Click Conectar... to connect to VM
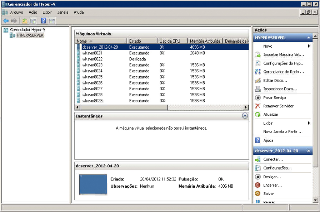 point(273,159)
